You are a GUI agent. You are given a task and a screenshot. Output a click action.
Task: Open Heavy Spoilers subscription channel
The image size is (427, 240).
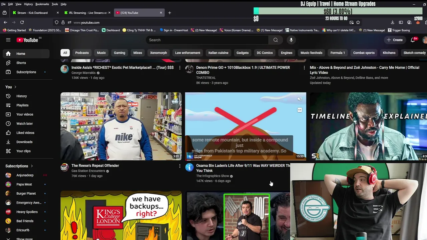coord(26,212)
